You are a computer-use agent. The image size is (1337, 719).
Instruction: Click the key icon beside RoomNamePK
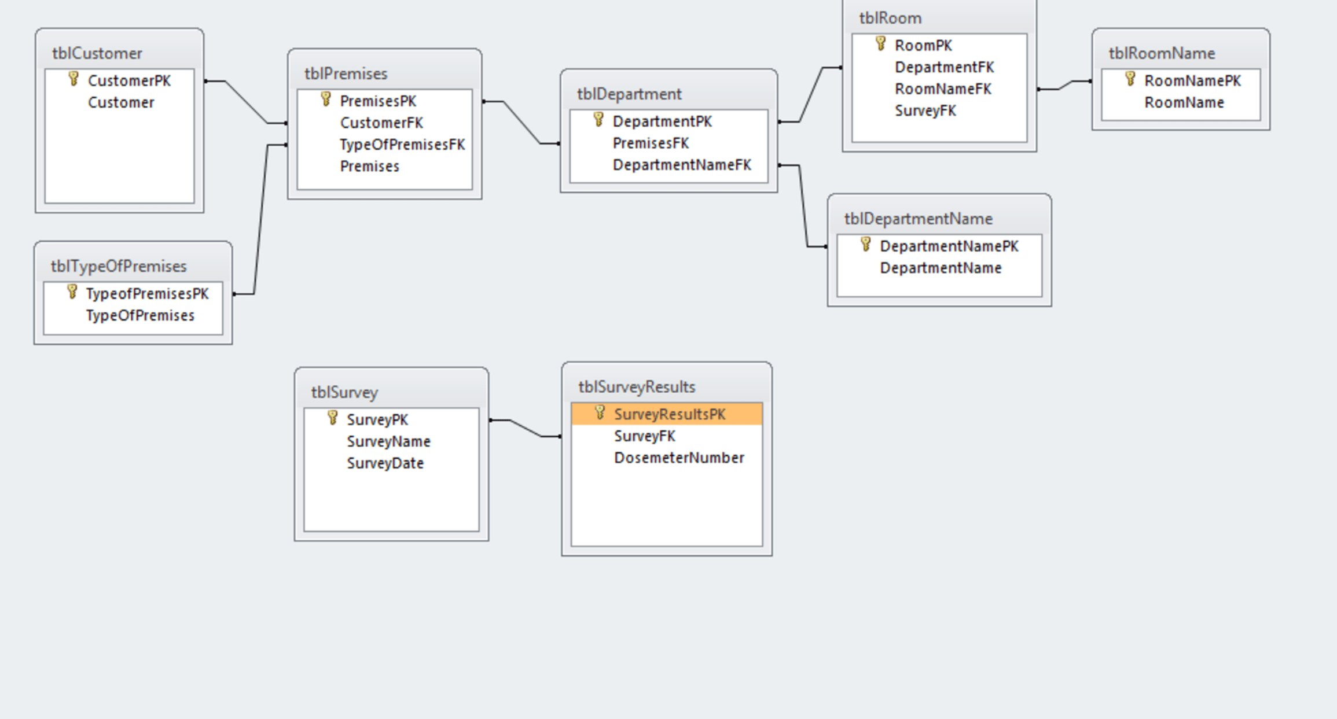[x=1130, y=79]
